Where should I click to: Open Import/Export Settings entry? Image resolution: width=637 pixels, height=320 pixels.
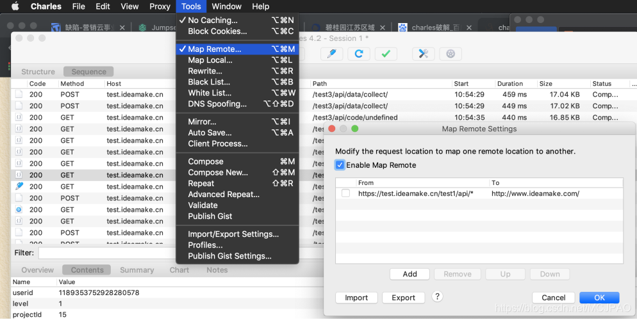[237, 234]
